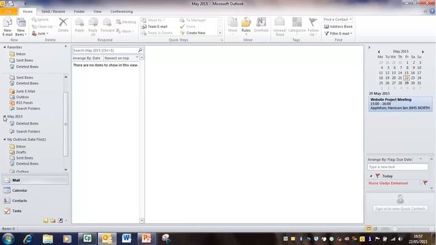Collapse the Favorites group
The image size is (436, 245).
click(5, 47)
